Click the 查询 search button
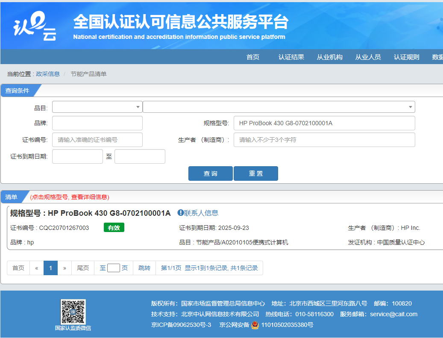 click(x=211, y=173)
